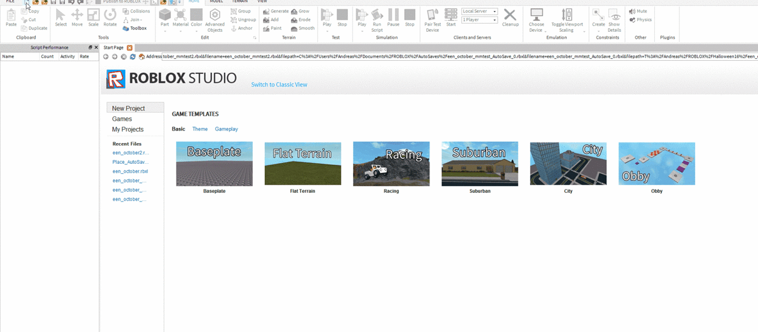Image resolution: width=758 pixels, height=332 pixels.
Task: Expand the Create constraint dropdown arrow
Action: coord(598,31)
